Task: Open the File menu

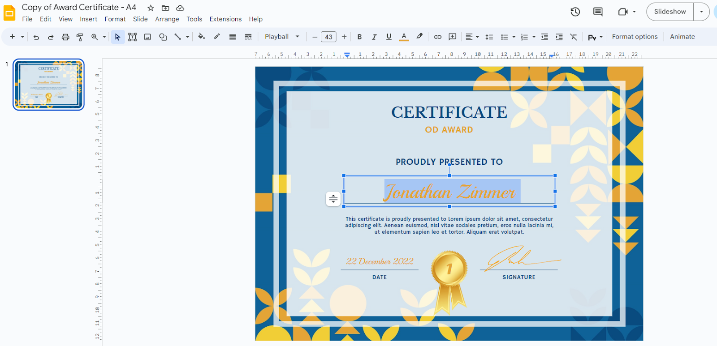Action: tap(27, 19)
